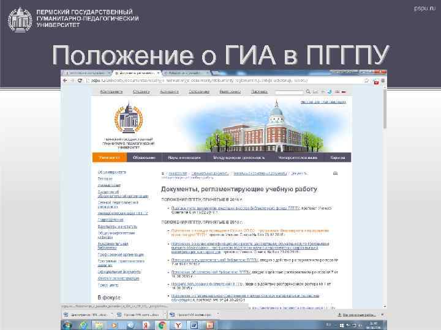Open the red Я Yandex taskbar icon
This screenshot has height=330, width=441.
coord(146,325)
